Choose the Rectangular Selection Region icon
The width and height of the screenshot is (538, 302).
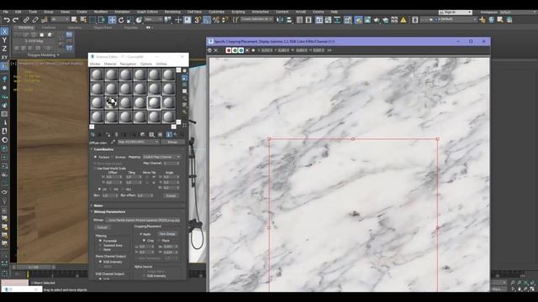92,20
